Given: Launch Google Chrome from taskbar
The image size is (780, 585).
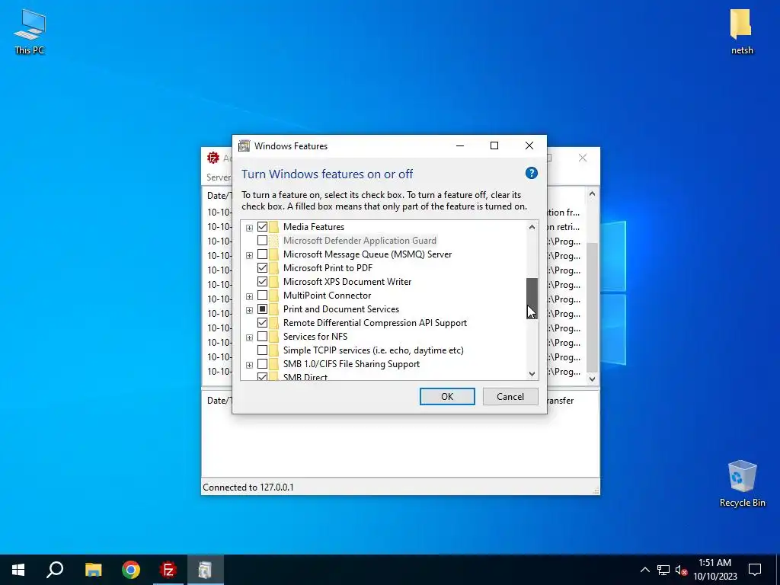Looking at the screenshot, I should [131, 570].
